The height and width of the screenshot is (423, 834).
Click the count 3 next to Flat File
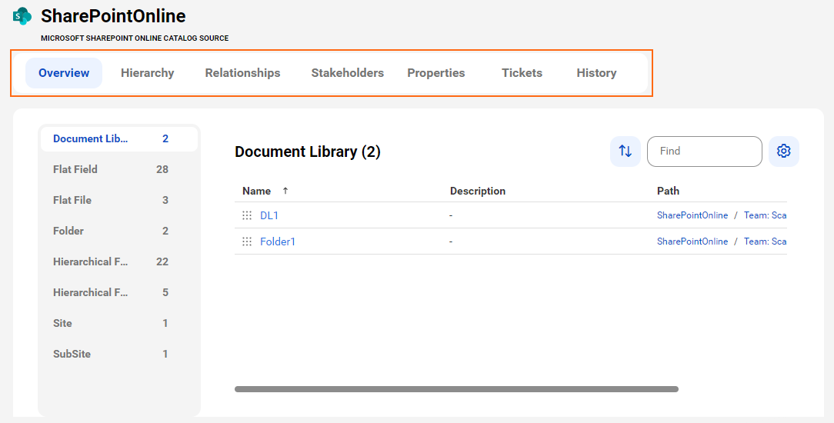(x=165, y=200)
